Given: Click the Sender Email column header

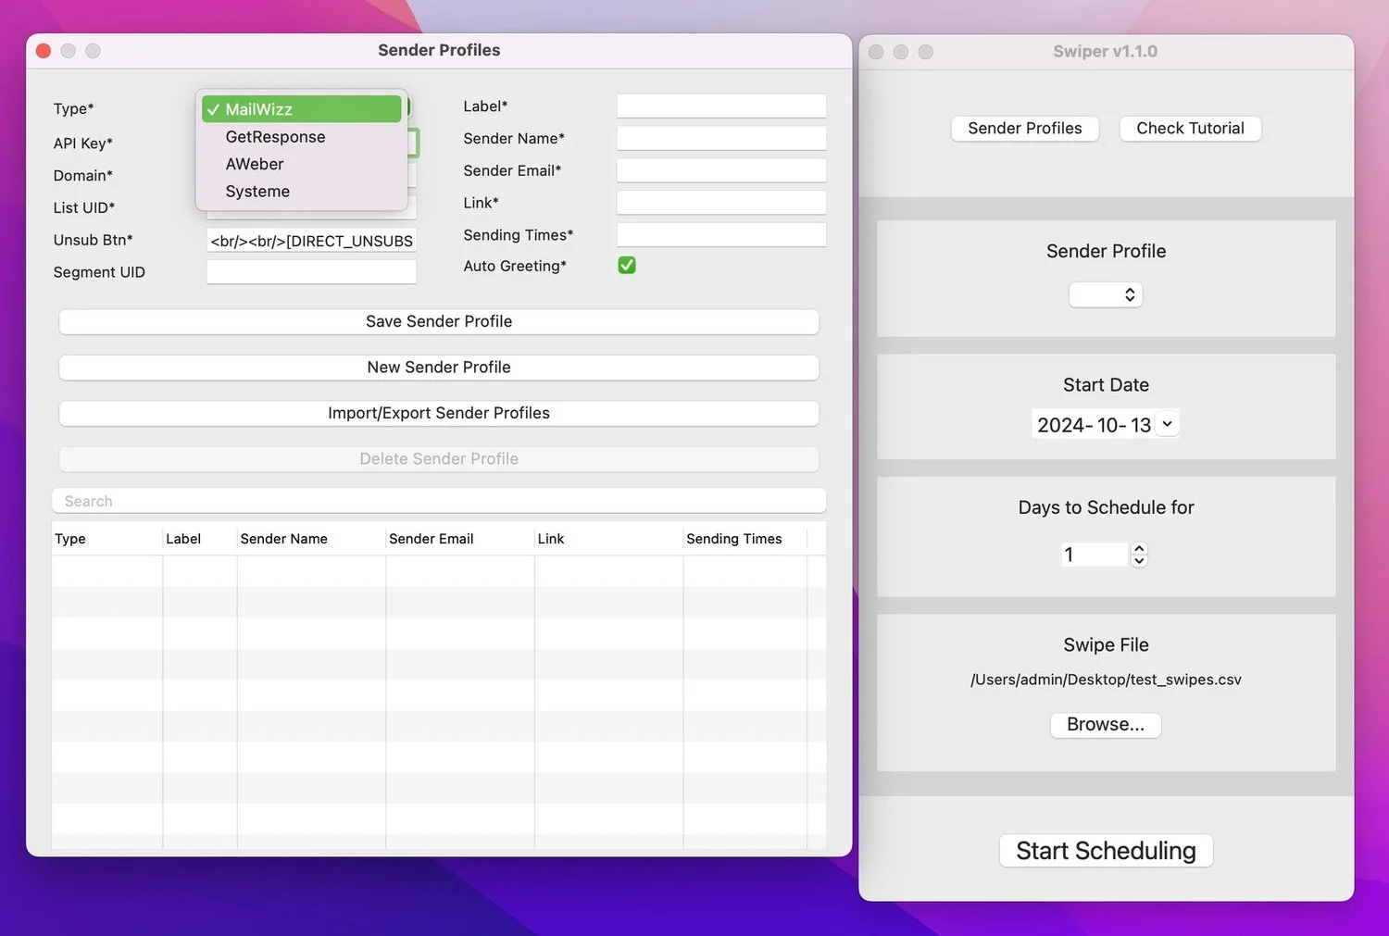Looking at the screenshot, I should 460,539.
